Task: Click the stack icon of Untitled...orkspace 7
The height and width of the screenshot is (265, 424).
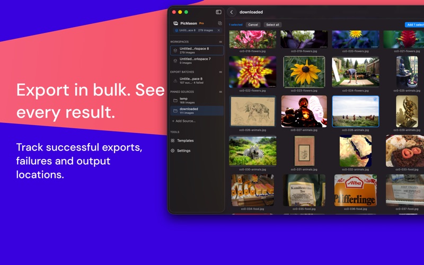Action: [175, 60]
